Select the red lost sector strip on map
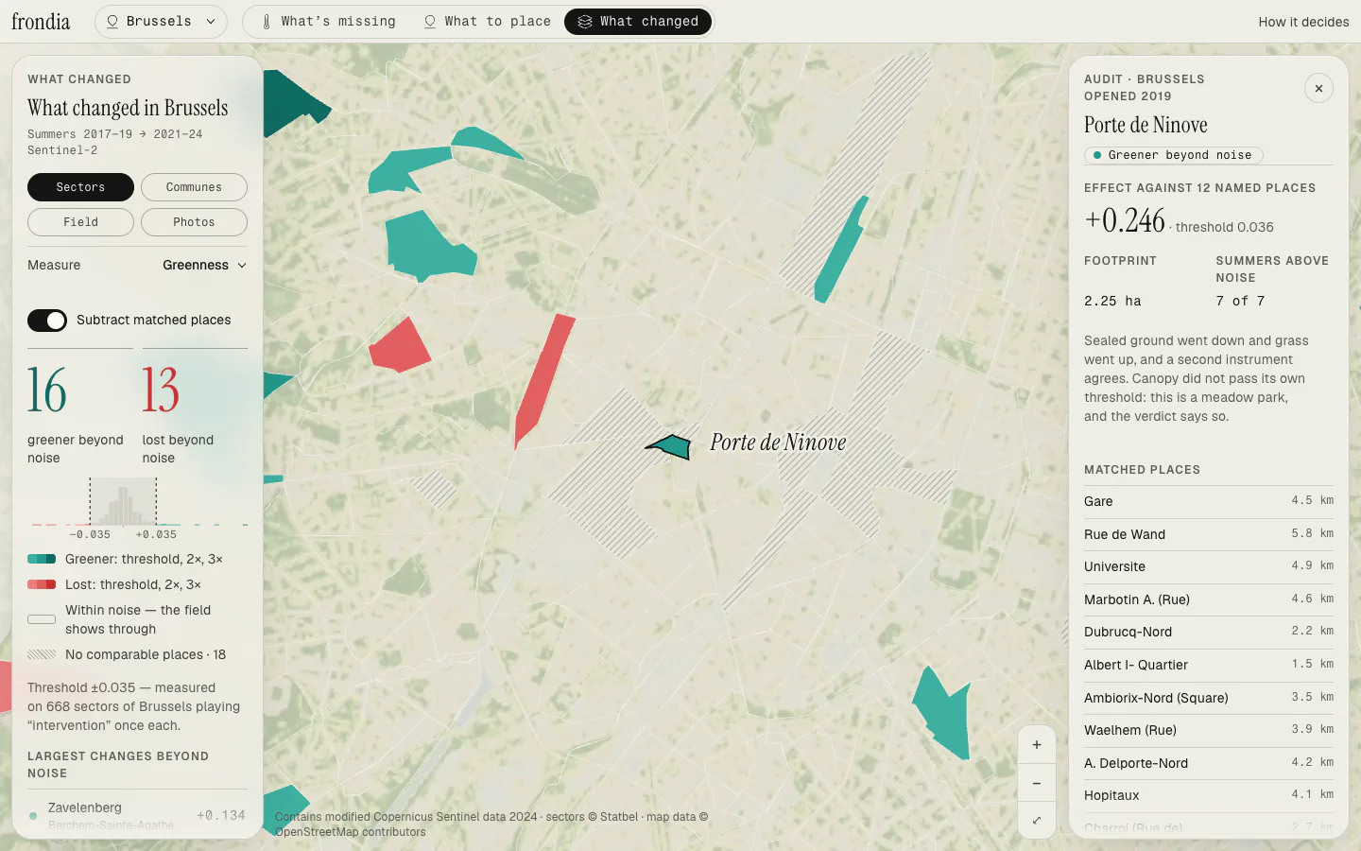The width and height of the screenshot is (1361, 851). pos(543,380)
